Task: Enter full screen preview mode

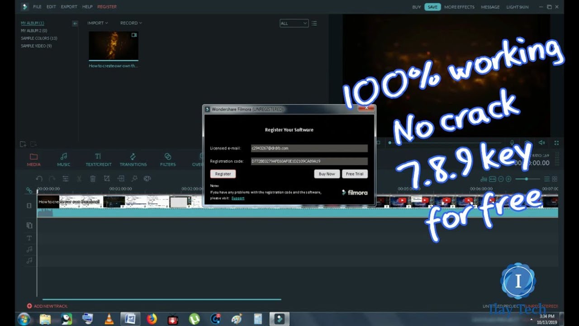Action: pyautogui.click(x=556, y=143)
